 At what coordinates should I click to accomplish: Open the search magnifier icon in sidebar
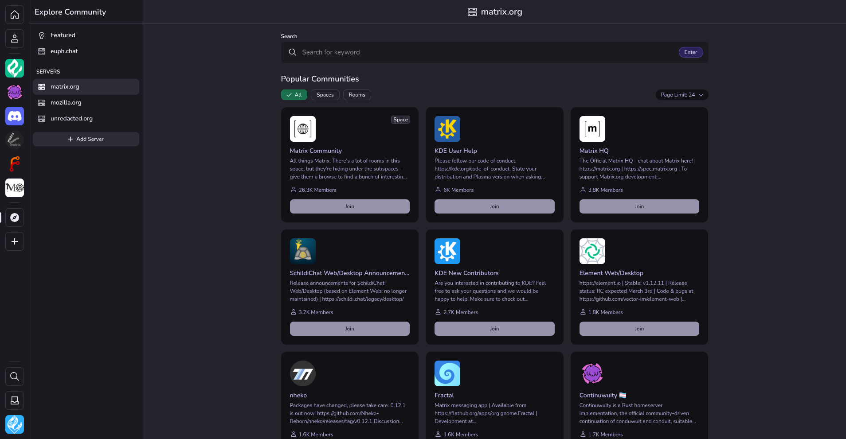[15, 377]
